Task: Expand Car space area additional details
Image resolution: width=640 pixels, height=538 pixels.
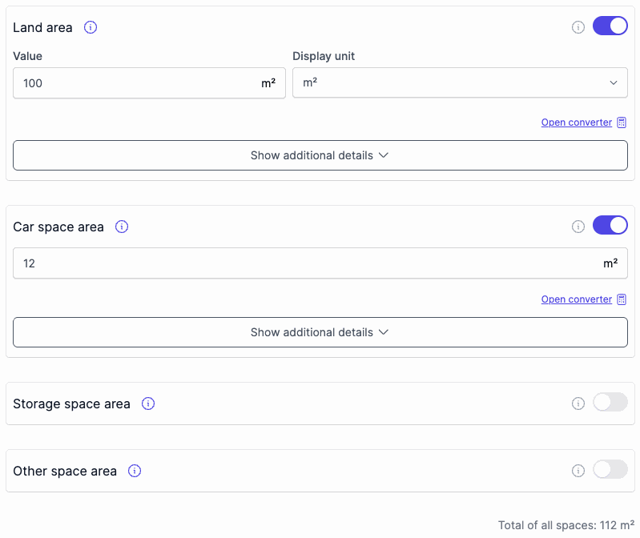Action: pyautogui.click(x=320, y=332)
